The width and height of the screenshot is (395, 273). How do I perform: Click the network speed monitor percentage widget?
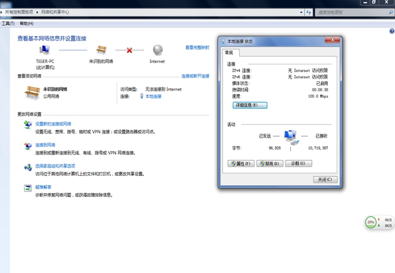371,222
